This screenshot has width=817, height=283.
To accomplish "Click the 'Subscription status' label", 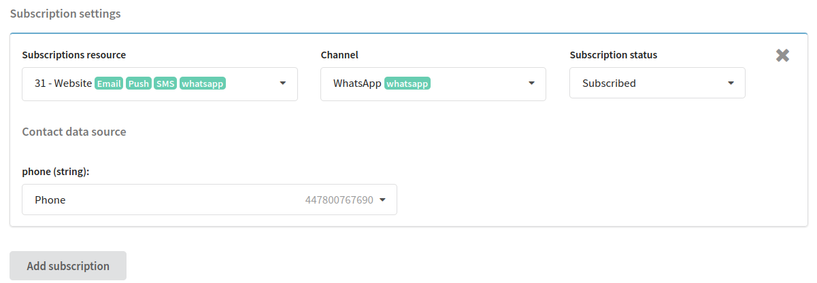I will point(614,55).
